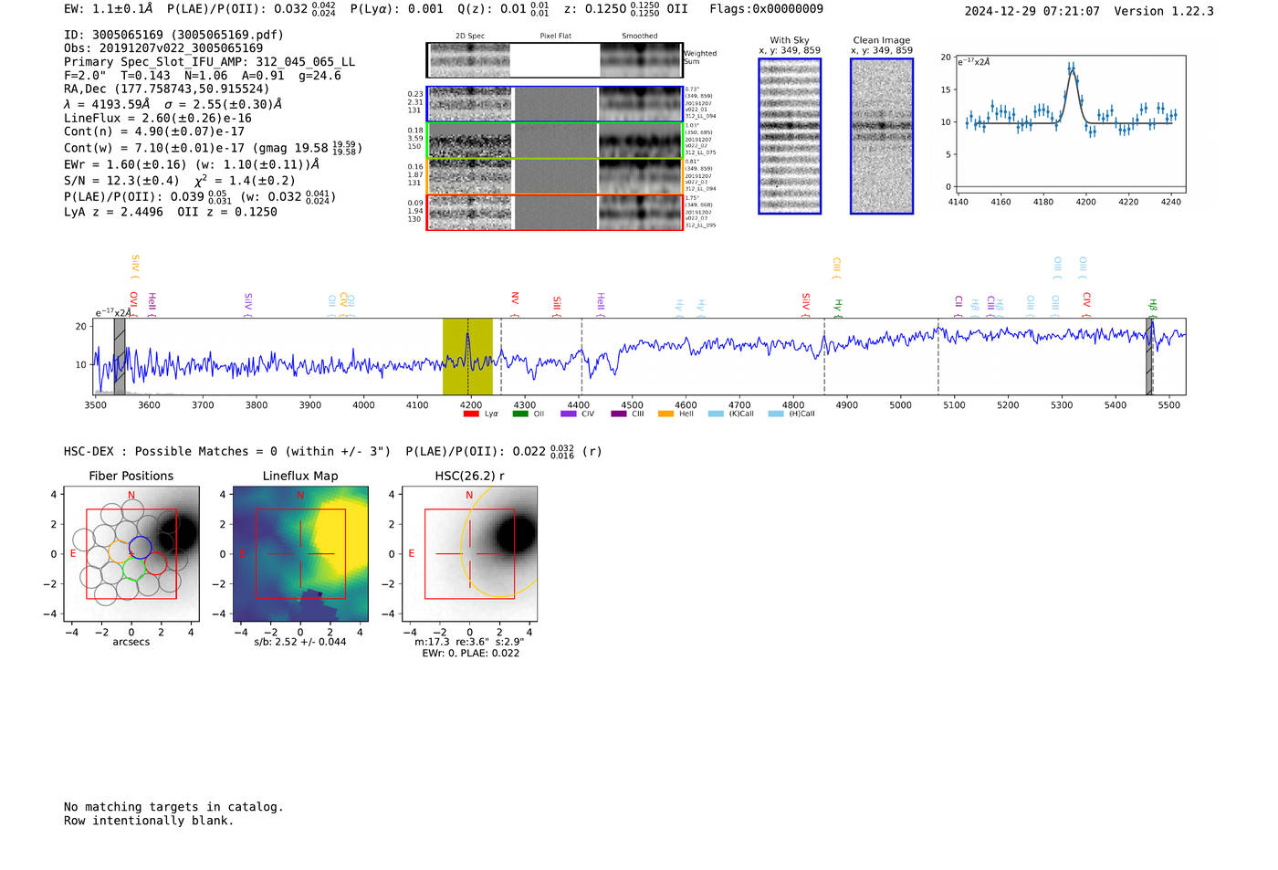Click the ID: 3005065169 text line
Image resolution: width=1278 pixels, height=870 pixels.
tap(173, 35)
